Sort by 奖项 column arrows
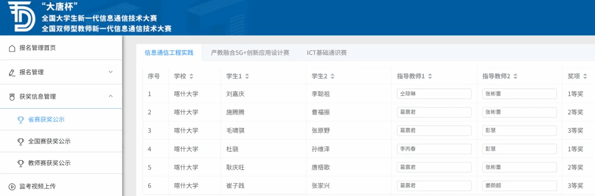Viewport: 595px width, 196px height. click(585, 76)
